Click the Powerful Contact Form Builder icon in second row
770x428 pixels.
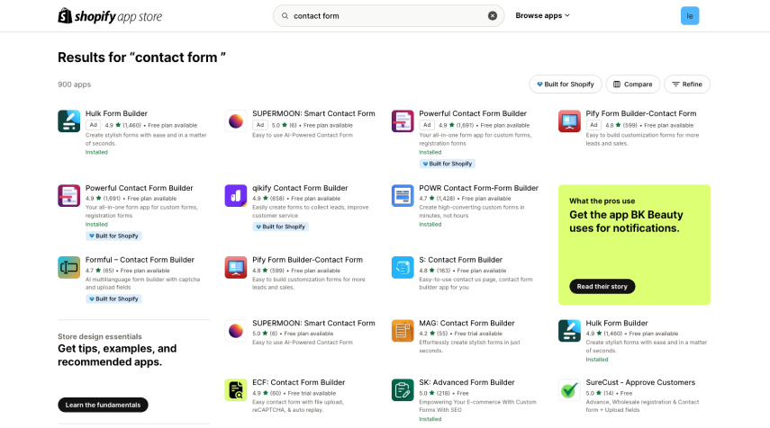[x=68, y=196]
